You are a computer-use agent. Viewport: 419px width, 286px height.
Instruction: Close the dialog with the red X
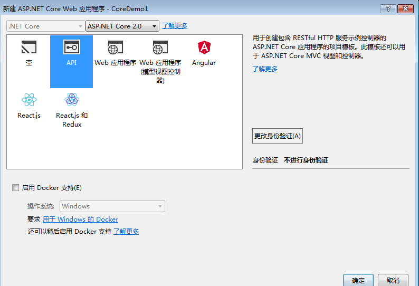tap(405, 8)
